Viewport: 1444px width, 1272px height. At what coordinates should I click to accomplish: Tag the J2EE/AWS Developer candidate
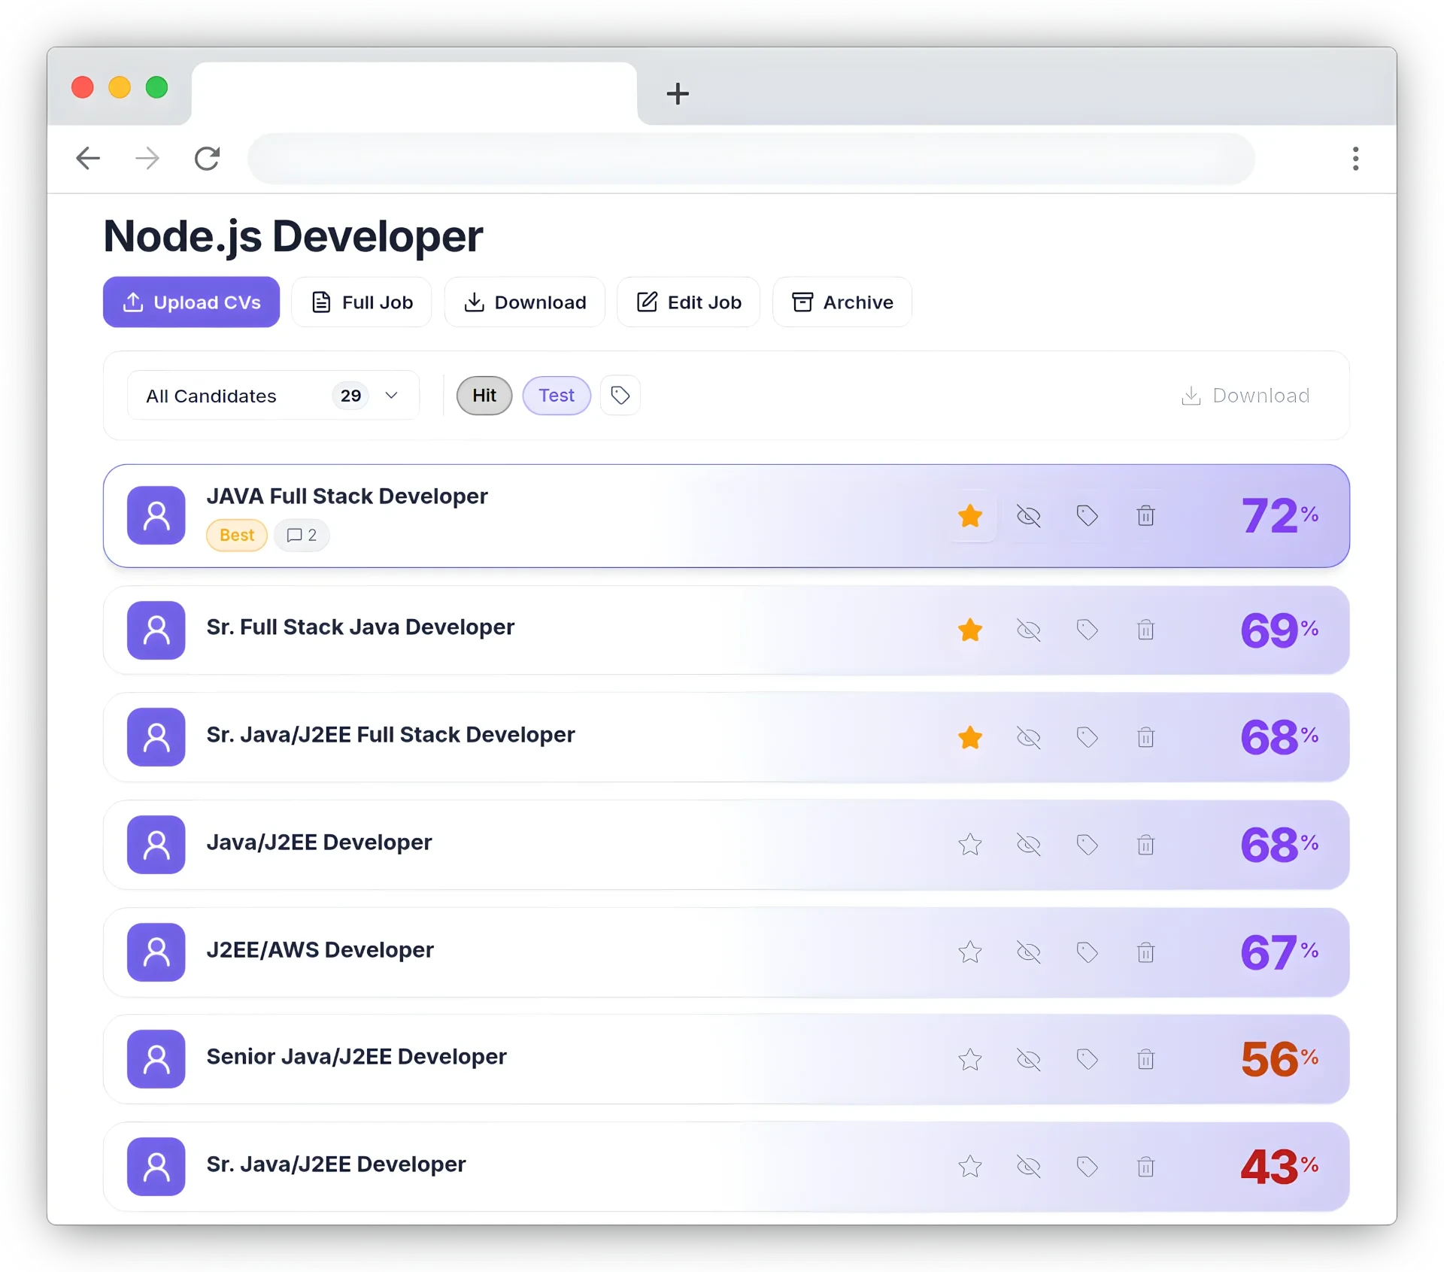[x=1088, y=953]
